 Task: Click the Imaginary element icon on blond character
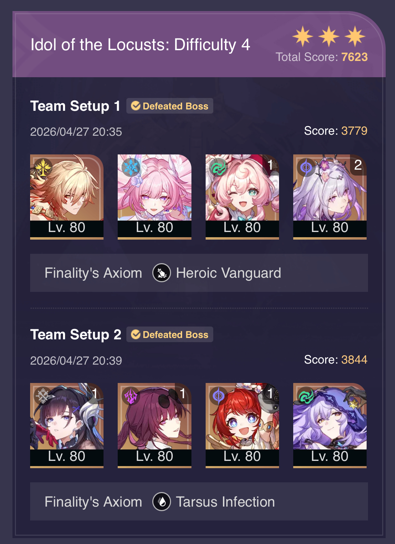pyautogui.click(x=43, y=168)
